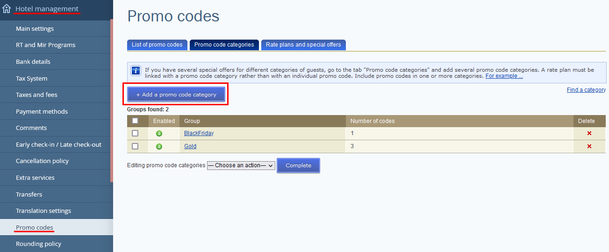Viewport: 609px width, 252px height.
Task: Click the blue info icon in notice
Action: (x=136, y=70)
